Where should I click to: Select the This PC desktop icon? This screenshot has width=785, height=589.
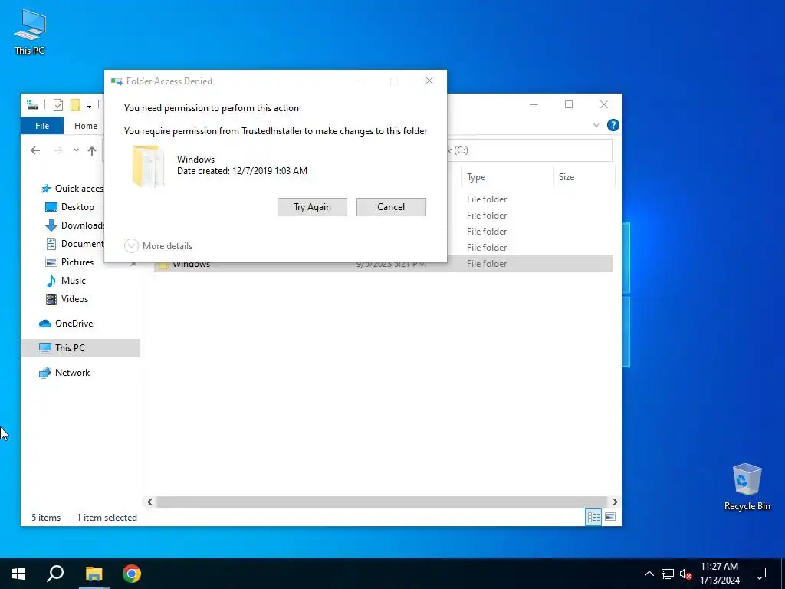coord(30,32)
